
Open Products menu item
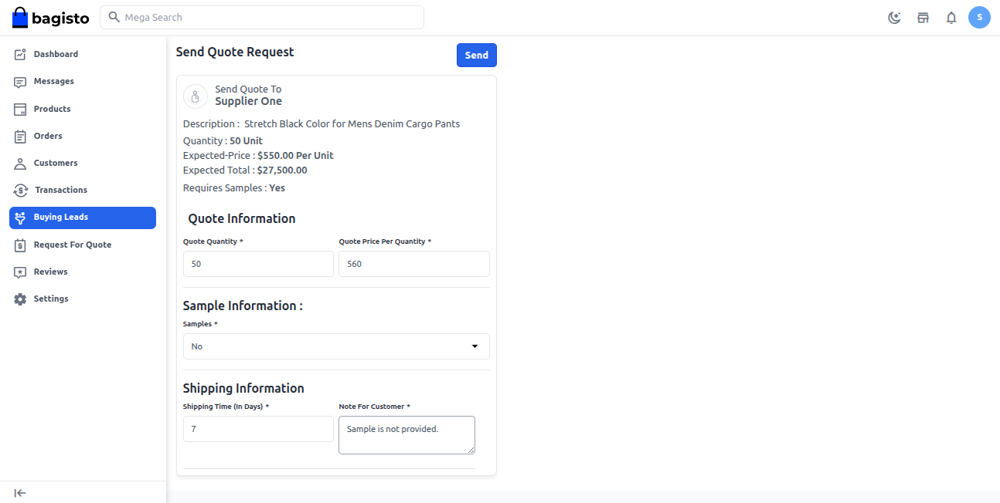pos(52,109)
